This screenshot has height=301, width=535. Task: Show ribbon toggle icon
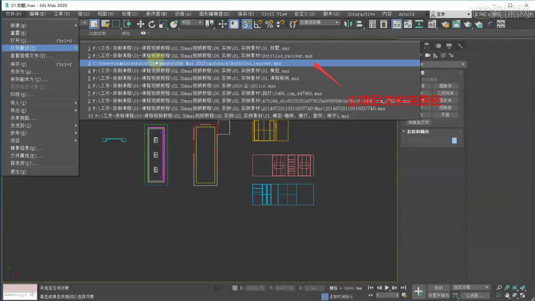pyautogui.click(x=397, y=24)
